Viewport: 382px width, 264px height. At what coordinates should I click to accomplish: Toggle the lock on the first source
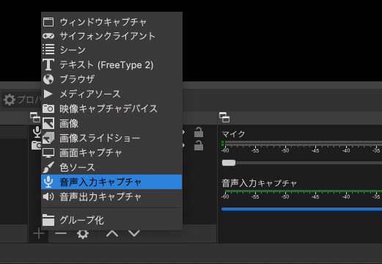point(199,132)
